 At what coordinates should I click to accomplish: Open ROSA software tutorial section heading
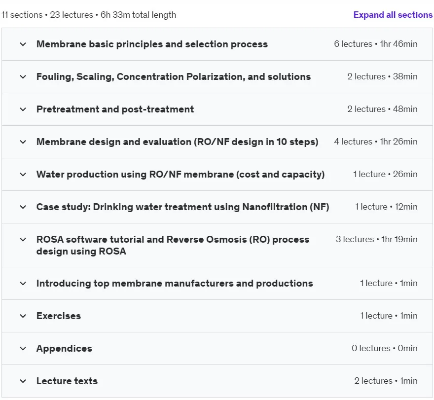coord(173,245)
